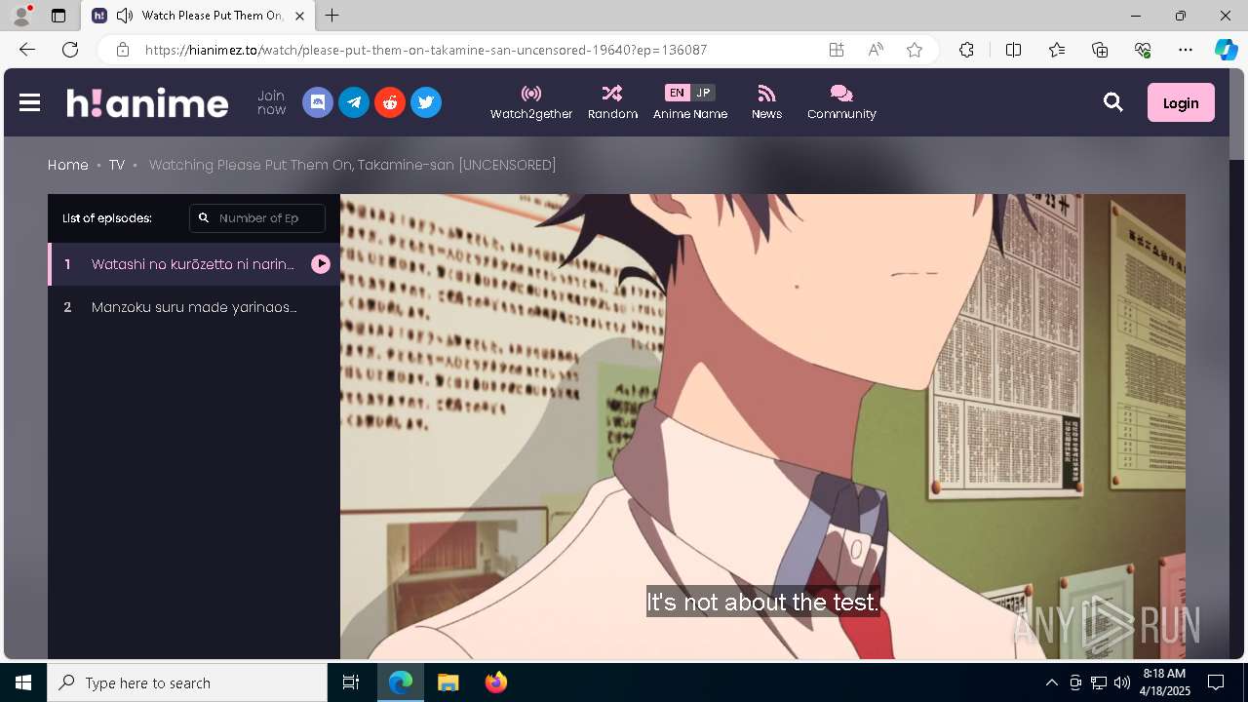Open the browser profile icon
This screenshot has height=702, width=1248.
click(20, 16)
